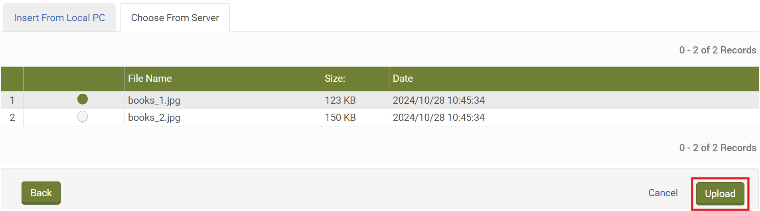Open the Choose From Server tab
Viewport: 760px width, 211px height.
coord(175,18)
